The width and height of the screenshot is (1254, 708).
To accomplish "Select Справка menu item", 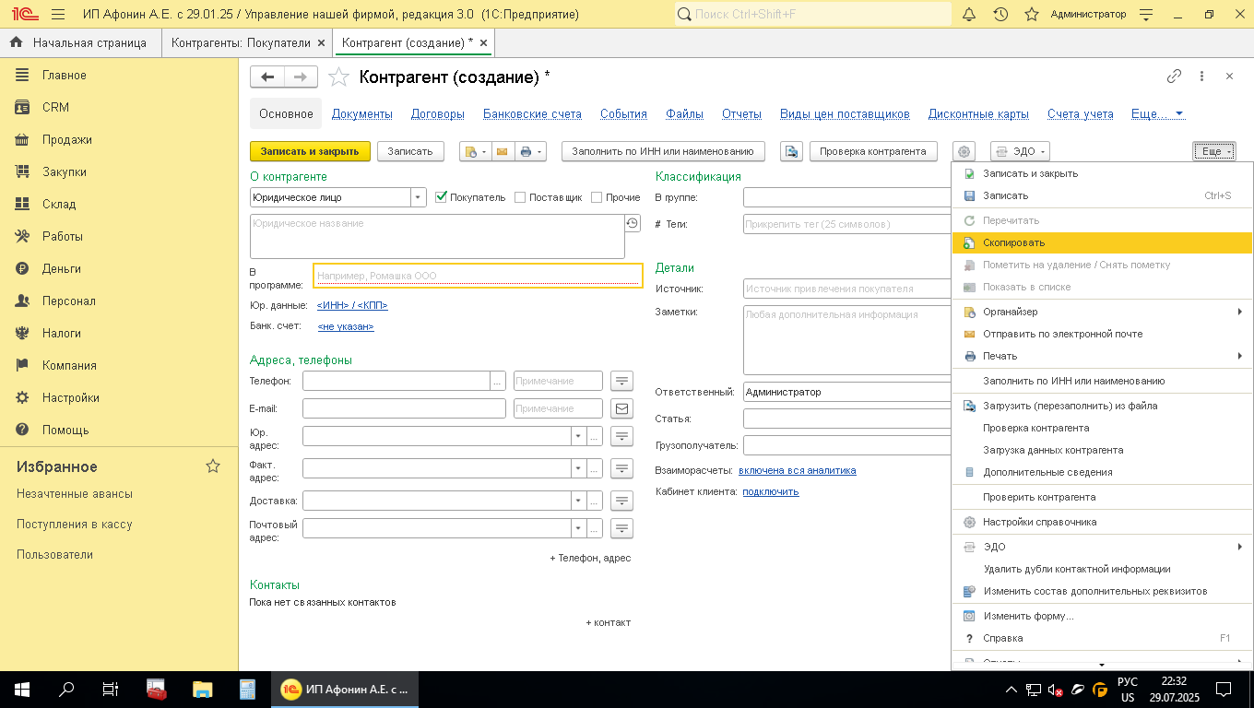I will pos(1102,638).
